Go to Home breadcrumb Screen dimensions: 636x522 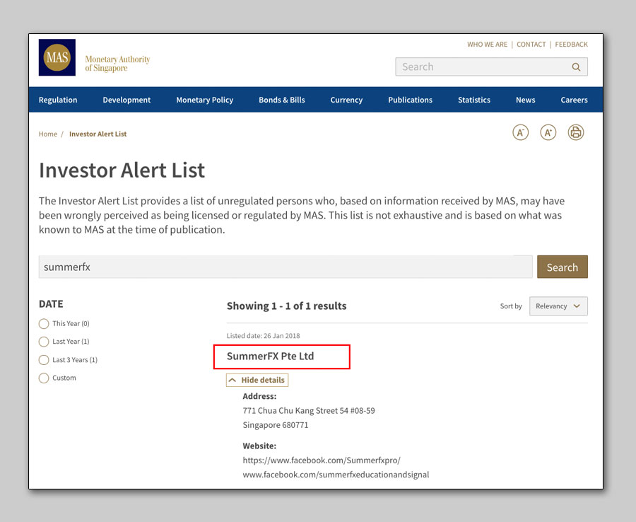(48, 134)
